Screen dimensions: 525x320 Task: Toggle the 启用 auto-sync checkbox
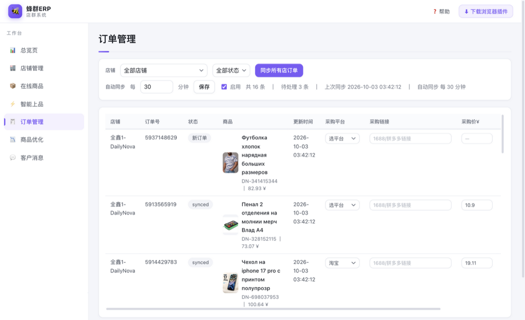224,87
